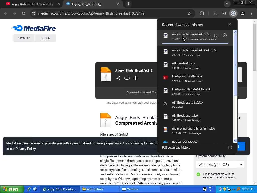Copy link icon for Angry_Birds_Breakfast_3

(127, 78)
